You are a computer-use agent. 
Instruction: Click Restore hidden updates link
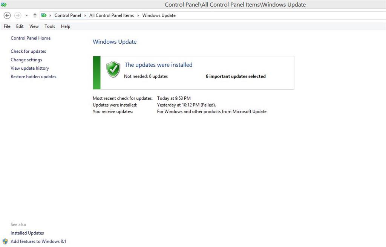tap(34, 77)
